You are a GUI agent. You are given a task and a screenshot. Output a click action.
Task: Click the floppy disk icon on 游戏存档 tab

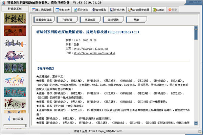pyautogui.click(x=112, y=10)
